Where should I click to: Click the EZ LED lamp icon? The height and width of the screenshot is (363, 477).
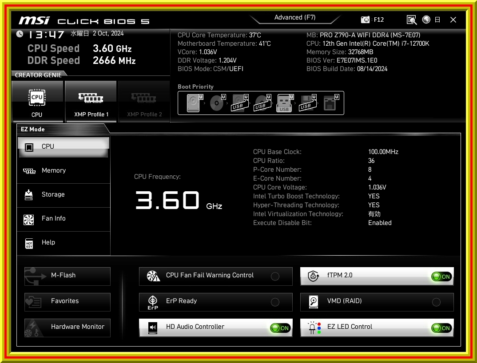[x=314, y=328]
